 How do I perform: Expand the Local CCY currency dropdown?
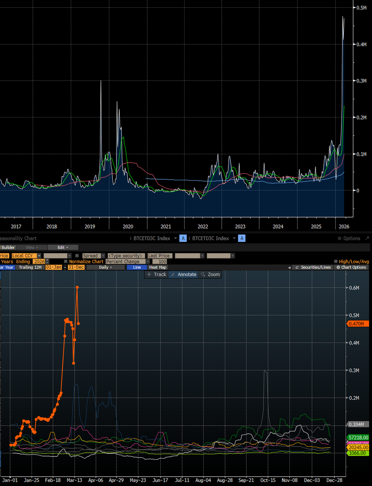[x=39, y=256]
